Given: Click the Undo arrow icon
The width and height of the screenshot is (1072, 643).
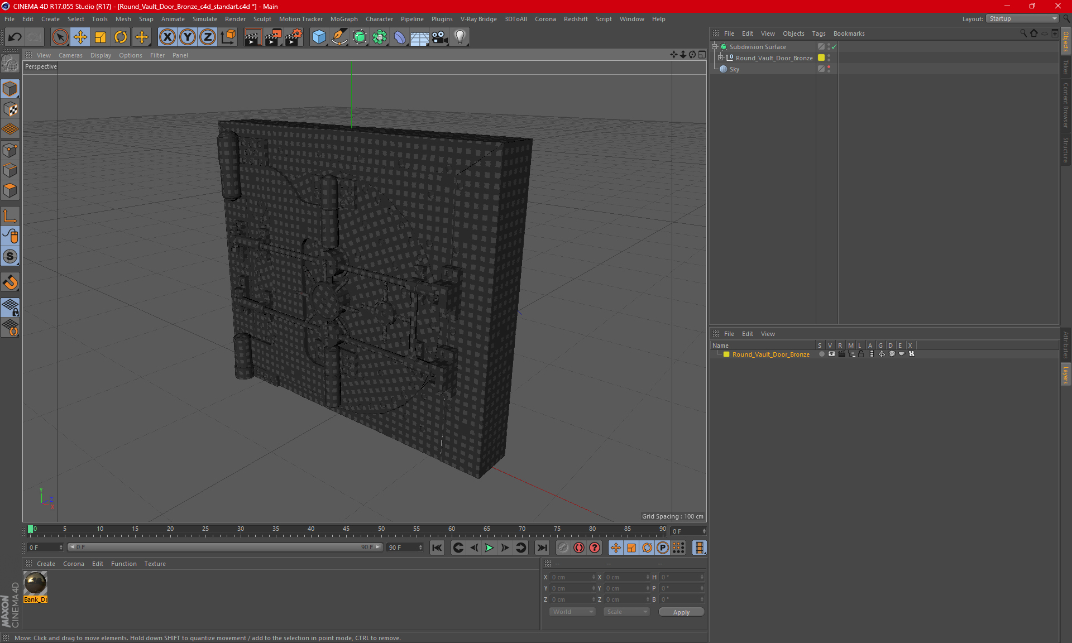Looking at the screenshot, I should pyautogui.click(x=15, y=37).
